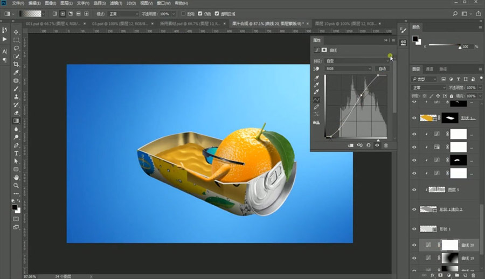The height and width of the screenshot is (279, 485).
Task: Toggle the 反向 checkbox in options bar
Action: (x=183, y=13)
